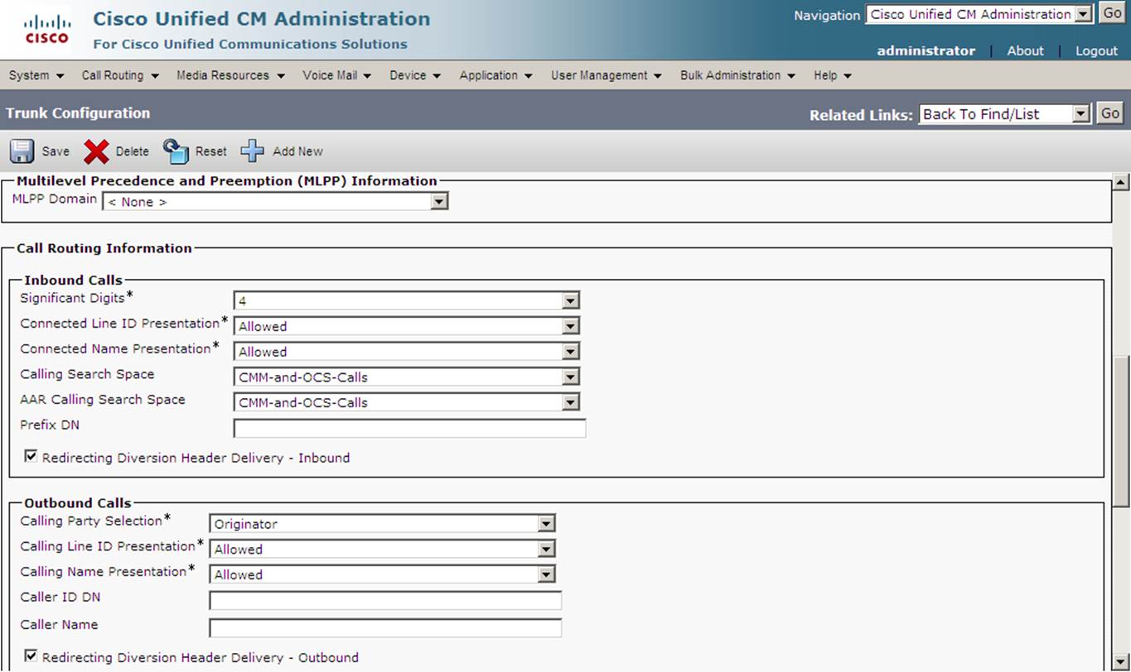Click the administrator username text
Screen dimensions: 1131x672
[926, 50]
